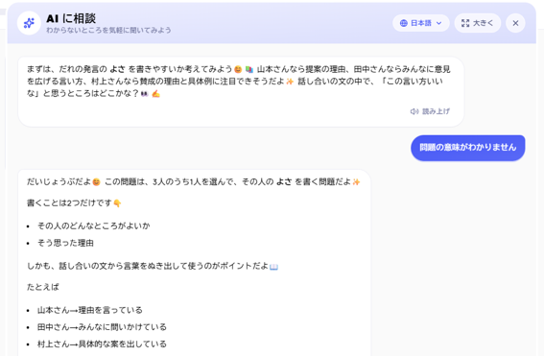Click the speaker icon beside 読み上げ
544x356 pixels.
point(414,111)
